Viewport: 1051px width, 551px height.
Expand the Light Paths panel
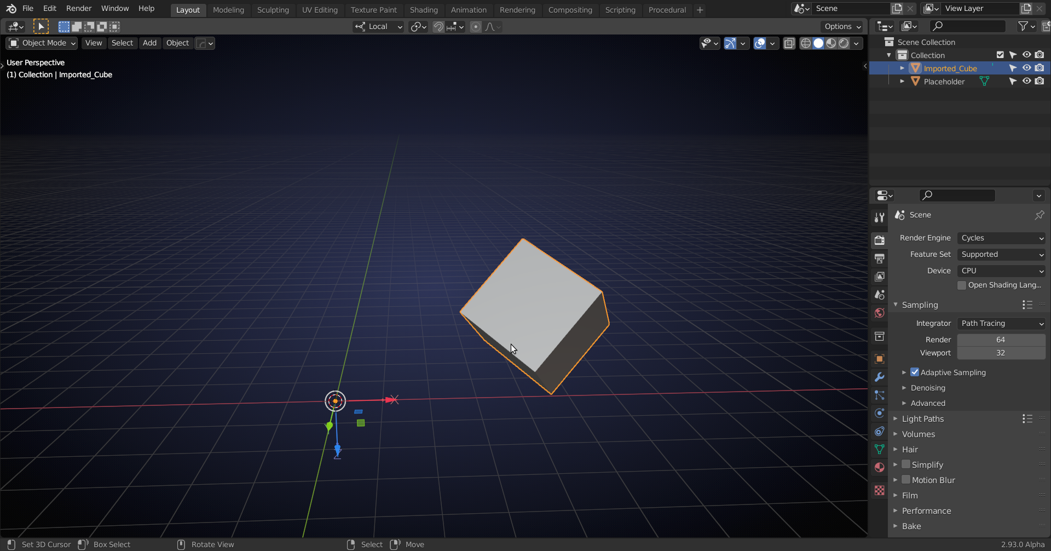point(922,419)
